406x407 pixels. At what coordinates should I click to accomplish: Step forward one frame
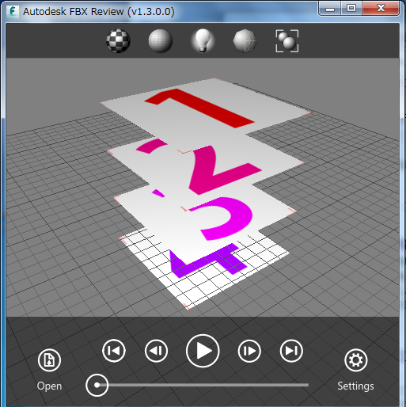(249, 351)
